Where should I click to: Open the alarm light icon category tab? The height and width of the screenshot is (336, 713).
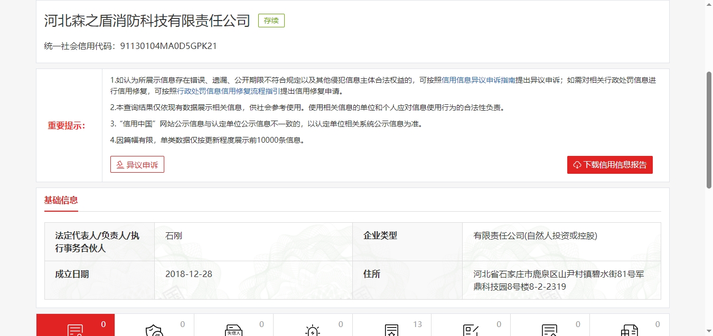tap(313, 325)
